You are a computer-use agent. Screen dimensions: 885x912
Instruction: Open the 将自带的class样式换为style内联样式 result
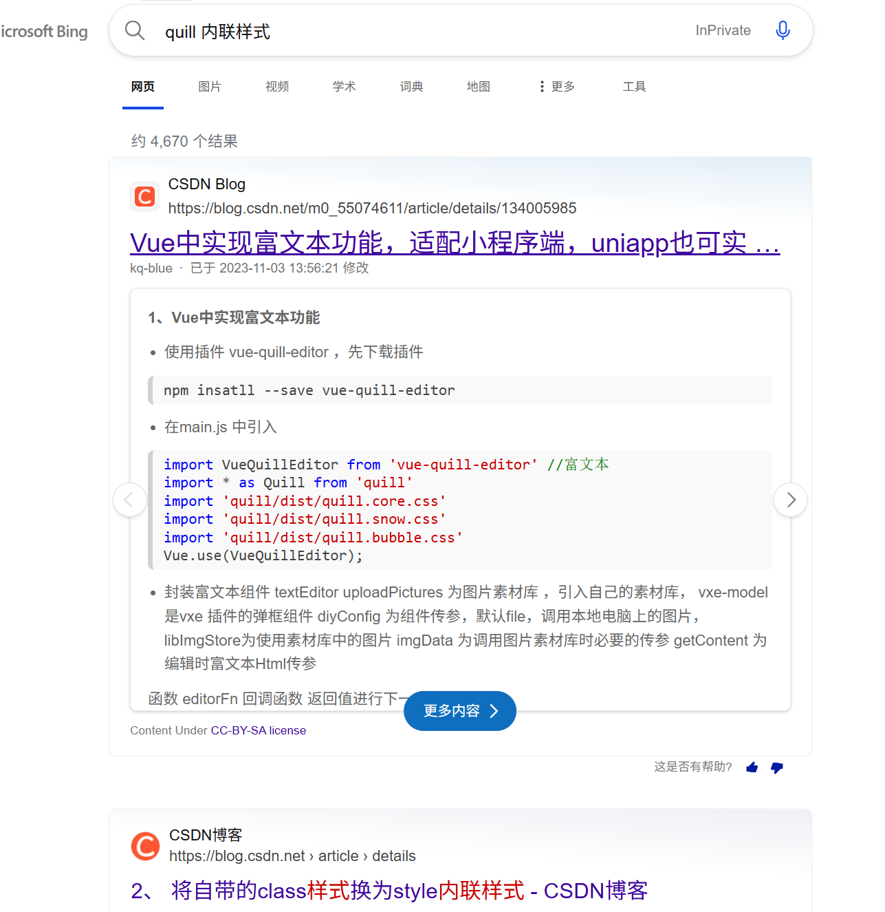389,891
